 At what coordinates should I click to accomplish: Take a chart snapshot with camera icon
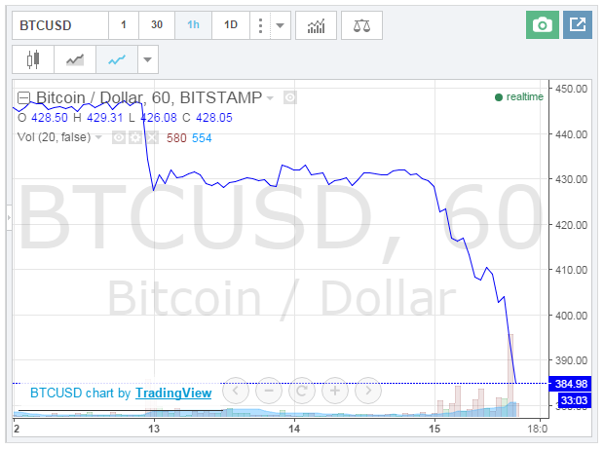pyautogui.click(x=542, y=25)
